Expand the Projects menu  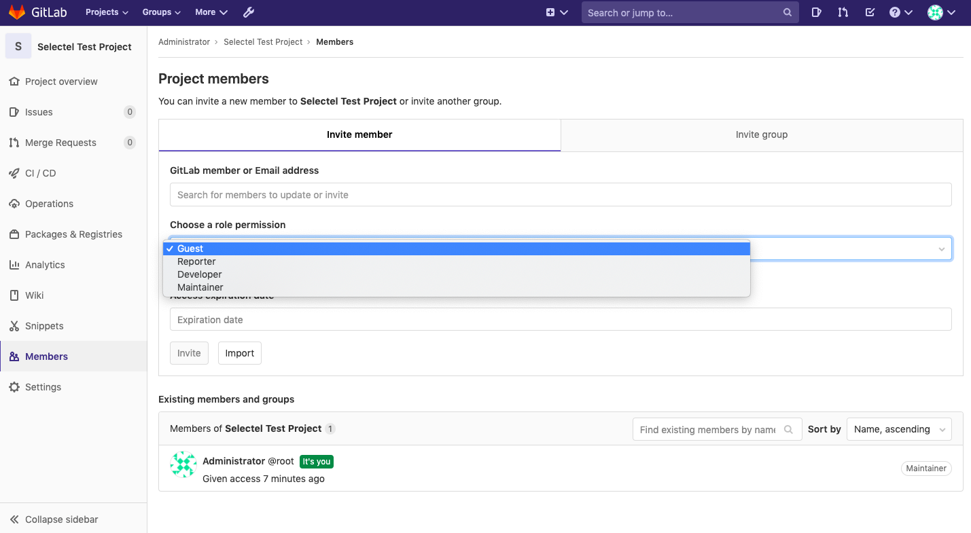coord(107,12)
